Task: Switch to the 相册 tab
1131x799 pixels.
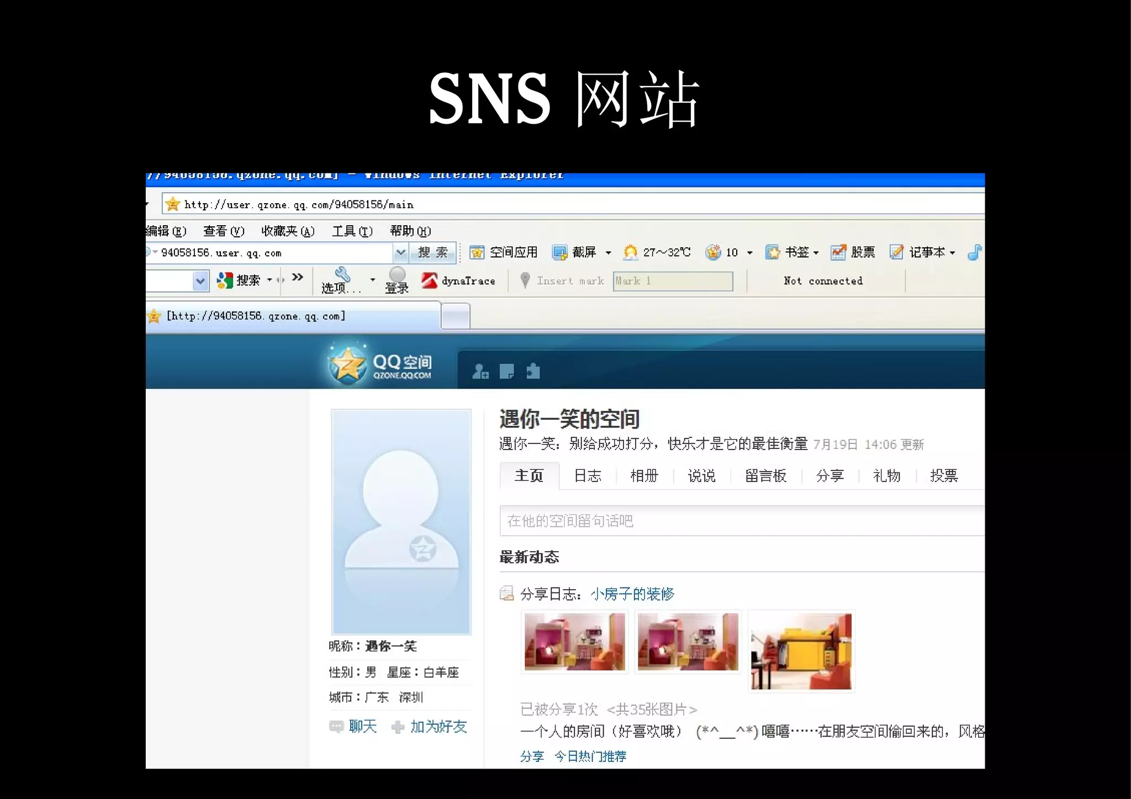Action: 644,475
